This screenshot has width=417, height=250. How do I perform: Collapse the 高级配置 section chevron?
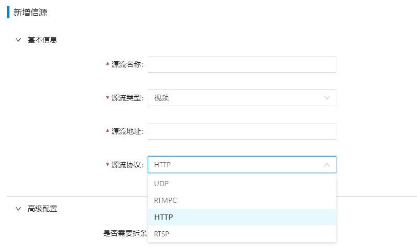point(18,209)
